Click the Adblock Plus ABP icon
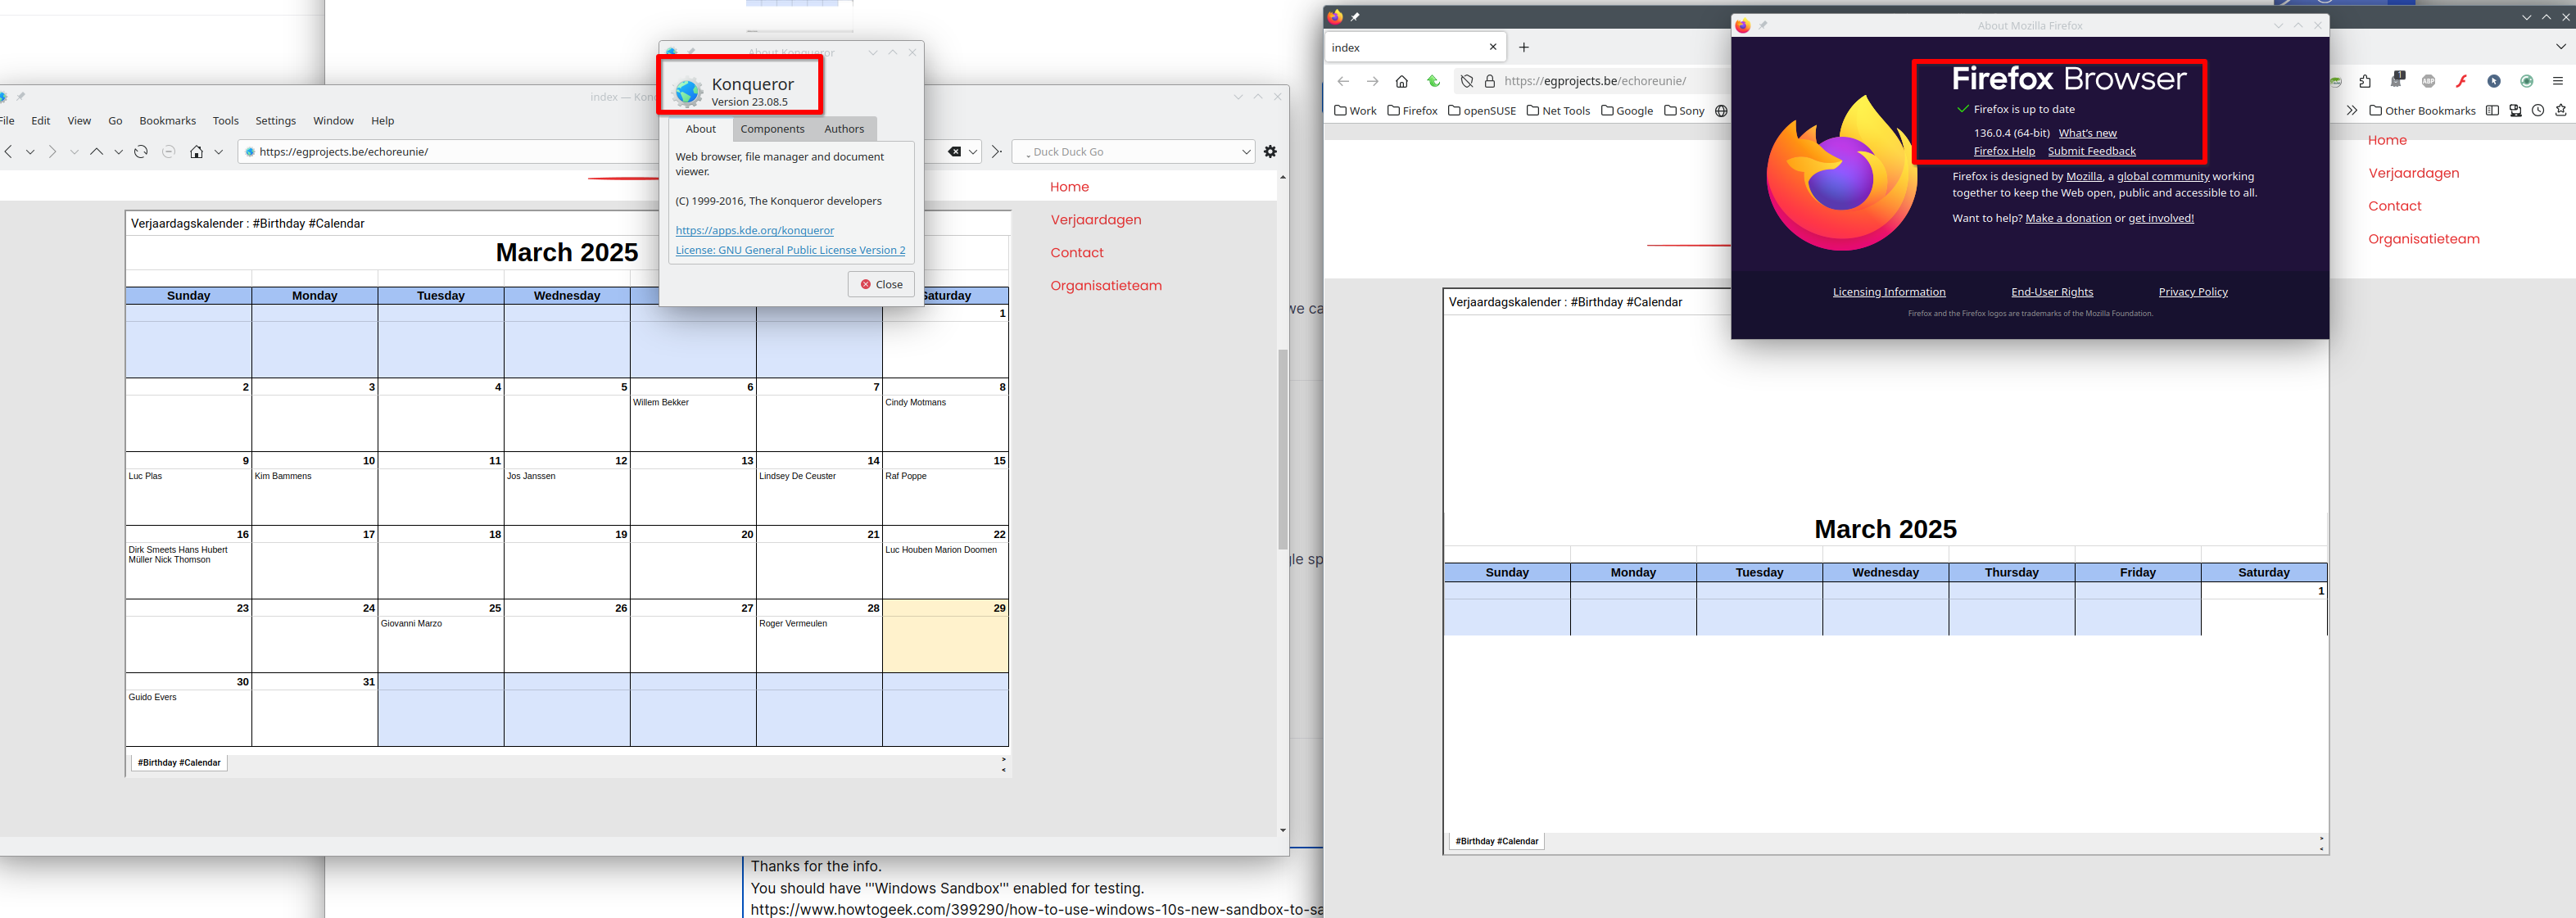The image size is (2576, 918). pyautogui.click(x=2429, y=82)
